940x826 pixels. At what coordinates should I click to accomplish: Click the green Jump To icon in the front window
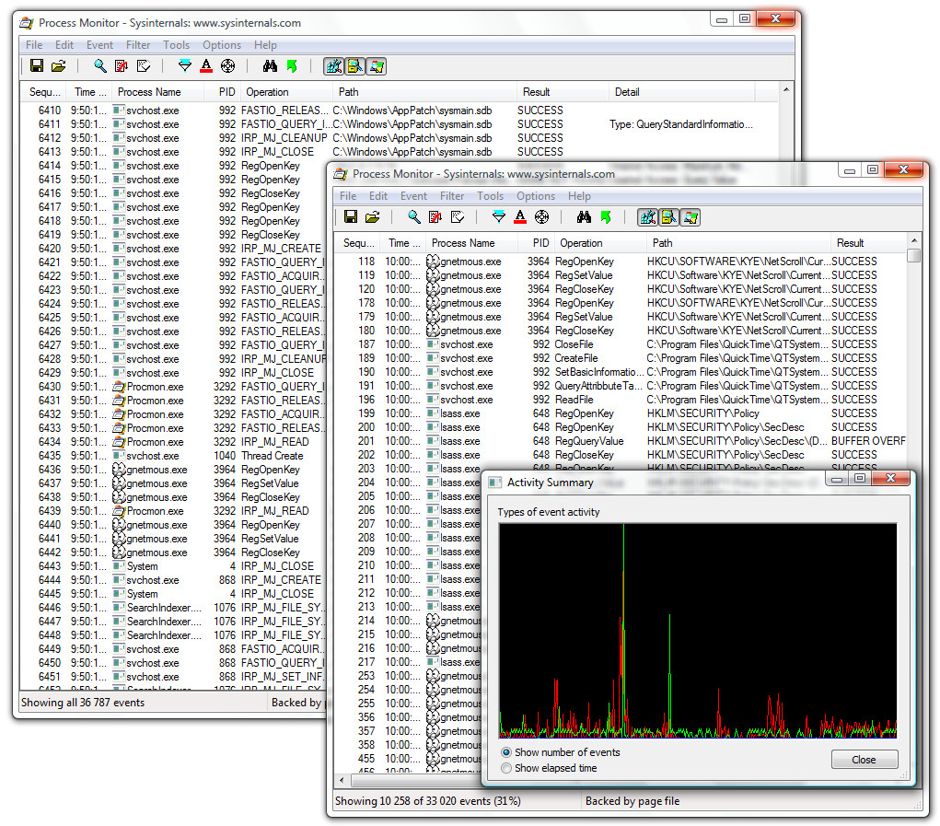606,217
